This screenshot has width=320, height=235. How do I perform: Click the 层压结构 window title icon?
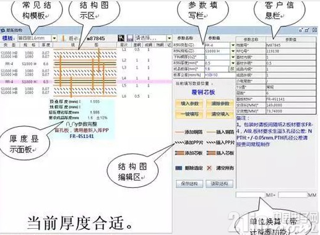(x=2, y=30)
